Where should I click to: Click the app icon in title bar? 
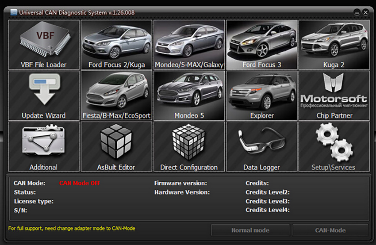pos(14,12)
